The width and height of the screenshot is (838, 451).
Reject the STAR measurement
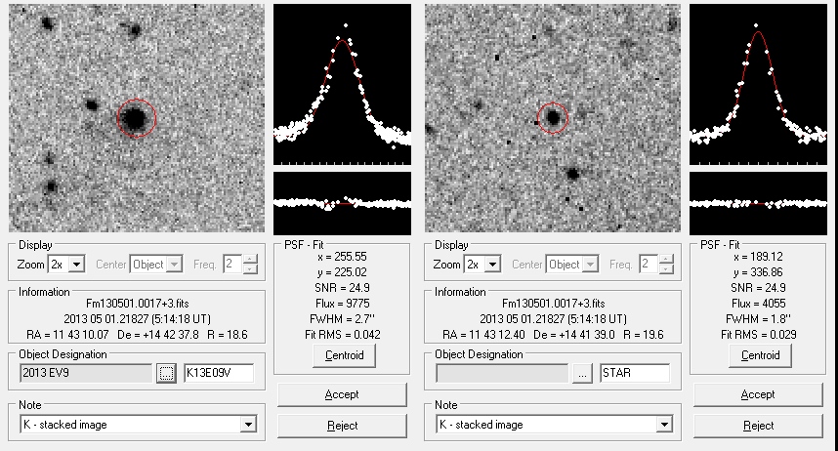coord(758,426)
